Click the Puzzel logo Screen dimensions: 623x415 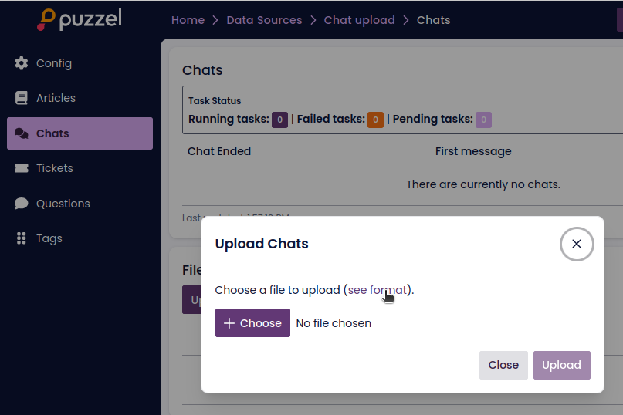point(80,19)
